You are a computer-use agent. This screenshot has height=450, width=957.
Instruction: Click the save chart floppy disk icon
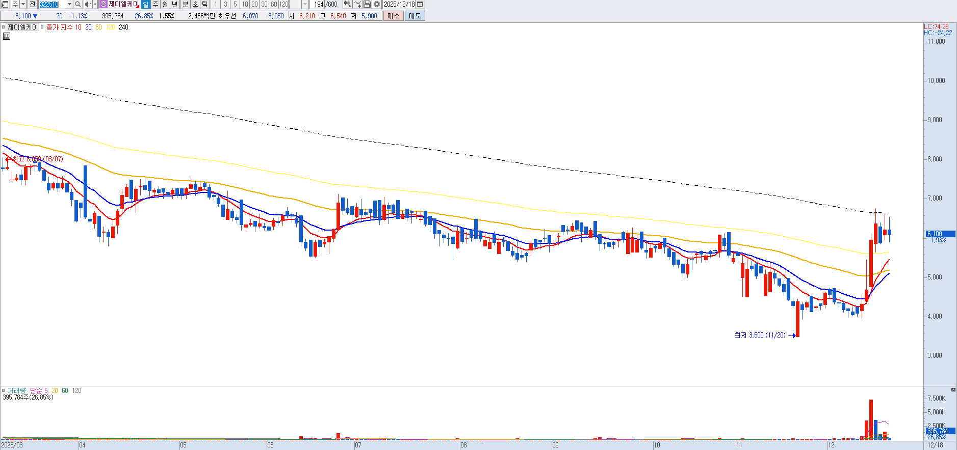367,5
